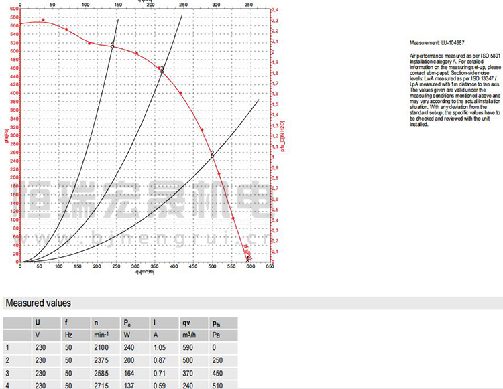This screenshot has width=503, height=389.
Task: Select the 'Measured values' heading
Action: click(38, 303)
